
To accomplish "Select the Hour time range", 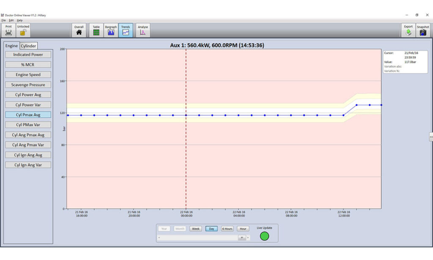I will coord(243,228).
